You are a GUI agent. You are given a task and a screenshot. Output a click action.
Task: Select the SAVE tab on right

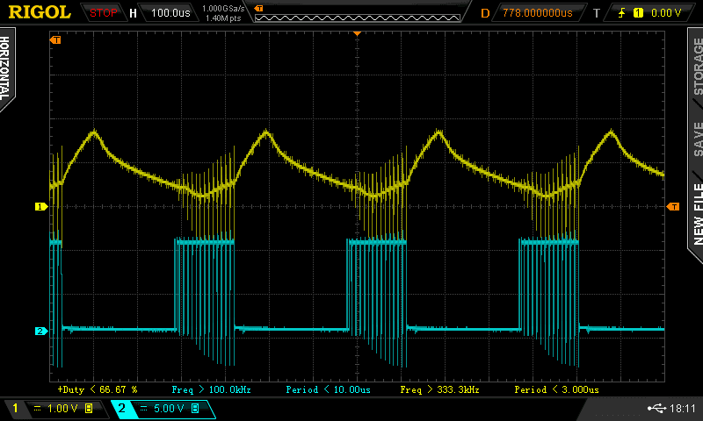point(696,139)
